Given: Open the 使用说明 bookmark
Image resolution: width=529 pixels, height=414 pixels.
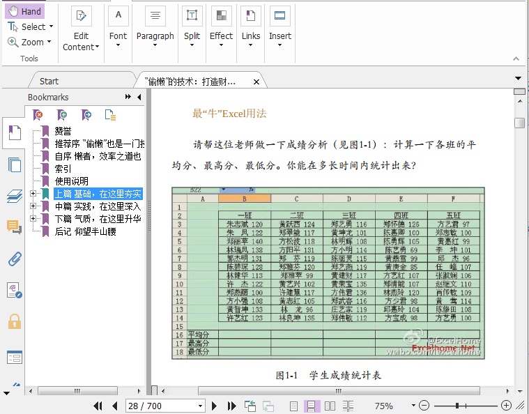Looking at the screenshot, I should tap(72, 181).
